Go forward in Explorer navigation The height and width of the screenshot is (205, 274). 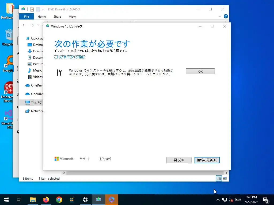pyautogui.click(x=32, y=25)
